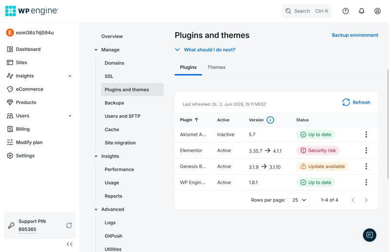Collapse the Insights section in site menu

coord(96,156)
